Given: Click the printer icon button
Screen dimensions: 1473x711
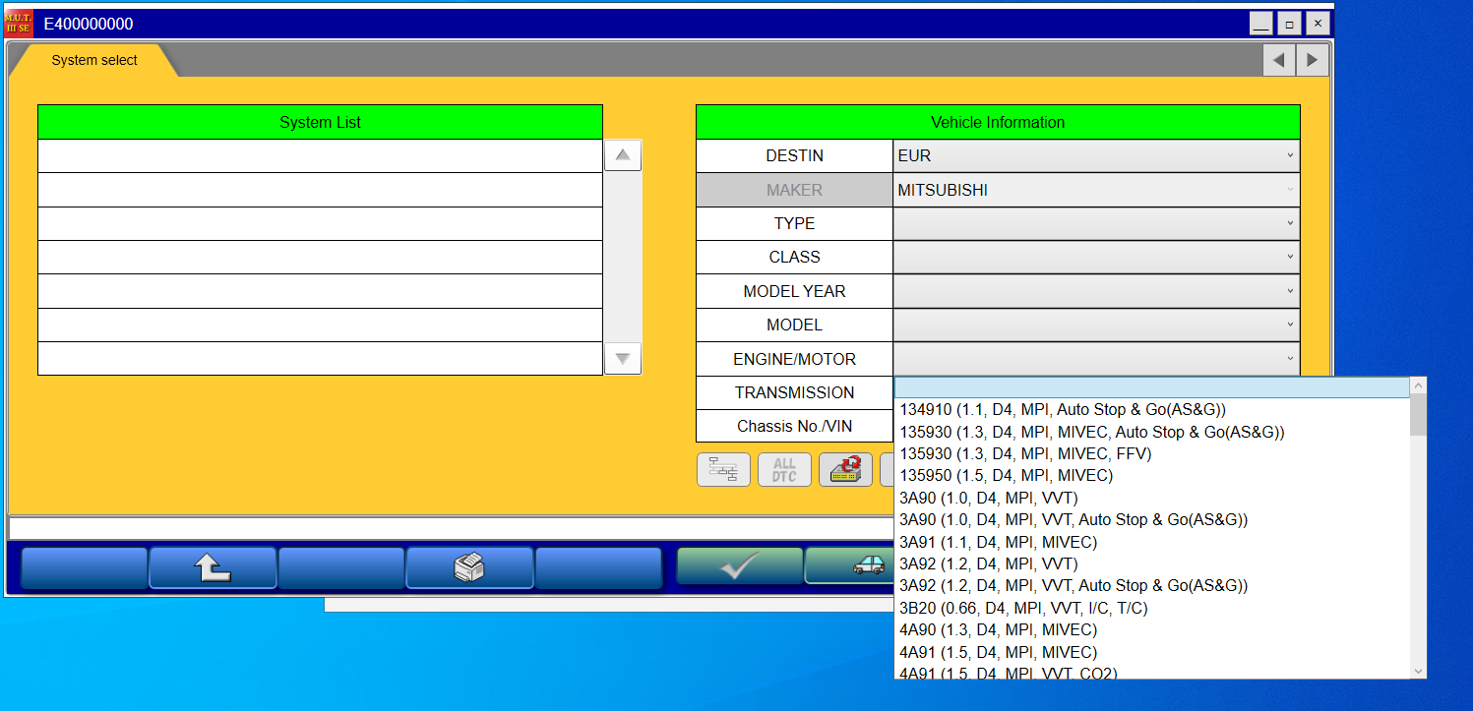Looking at the screenshot, I should point(469,566).
